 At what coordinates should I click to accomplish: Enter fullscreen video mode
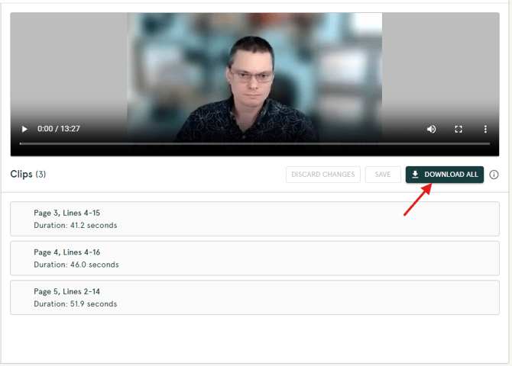[459, 129]
